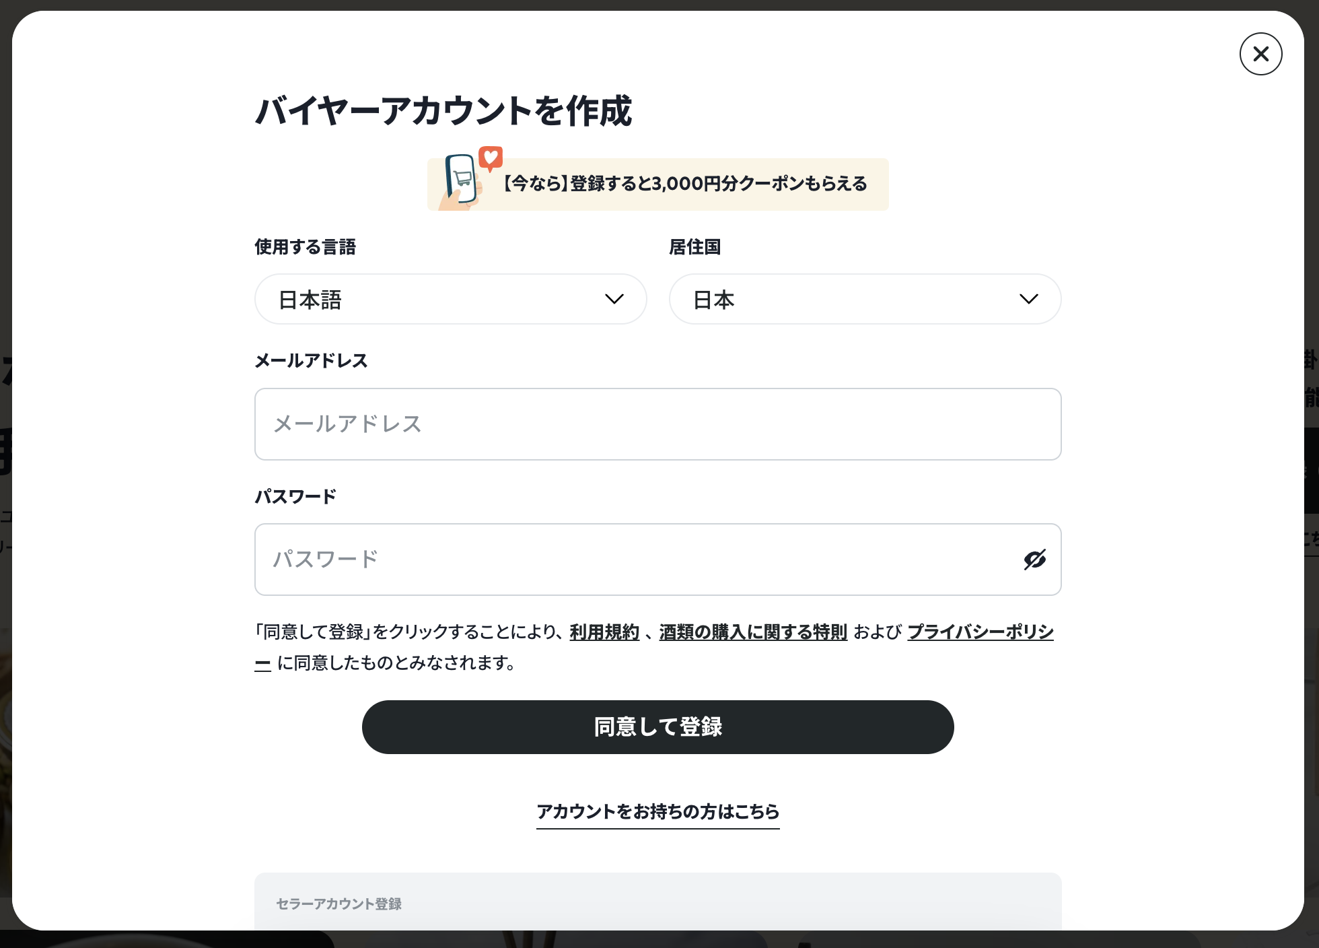Focus the メールアドレス input field
The width and height of the screenshot is (1319, 948).
(x=657, y=424)
